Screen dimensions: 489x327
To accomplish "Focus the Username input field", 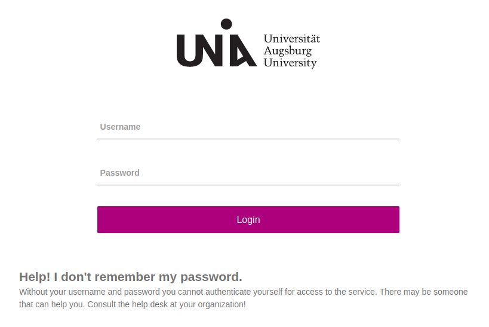I will click(248, 127).
